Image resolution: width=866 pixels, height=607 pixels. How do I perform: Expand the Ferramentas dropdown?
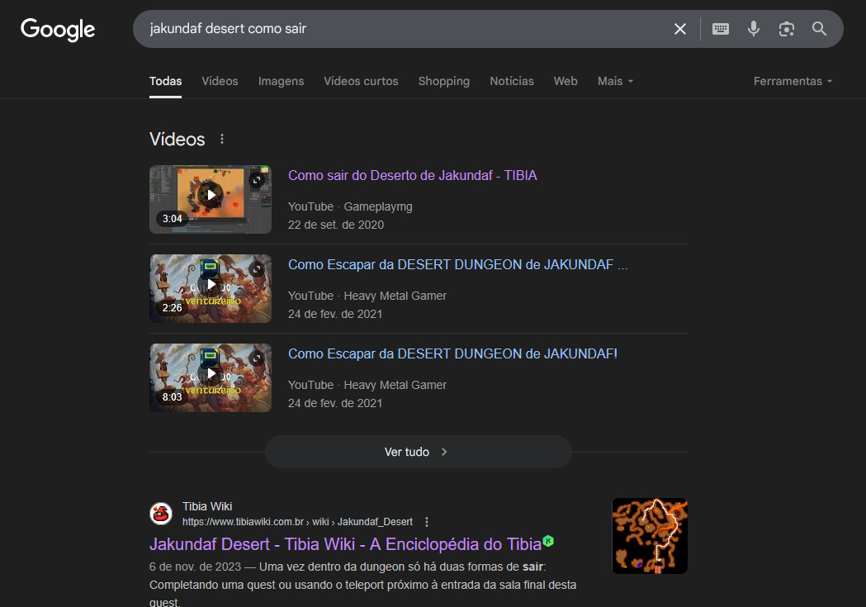click(793, 81)
